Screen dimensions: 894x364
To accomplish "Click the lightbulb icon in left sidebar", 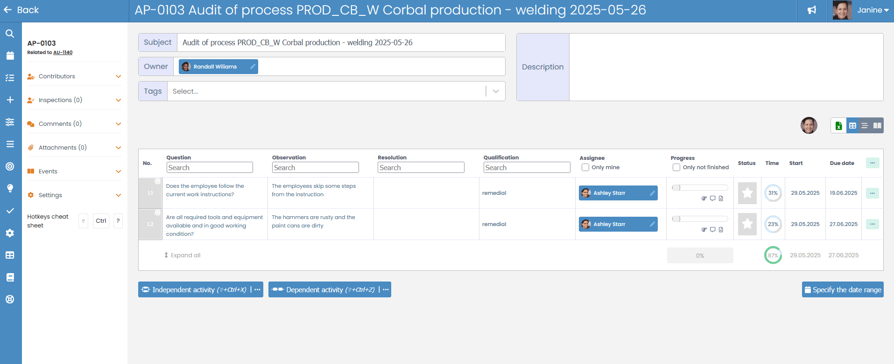I will (x=10, y=188).
